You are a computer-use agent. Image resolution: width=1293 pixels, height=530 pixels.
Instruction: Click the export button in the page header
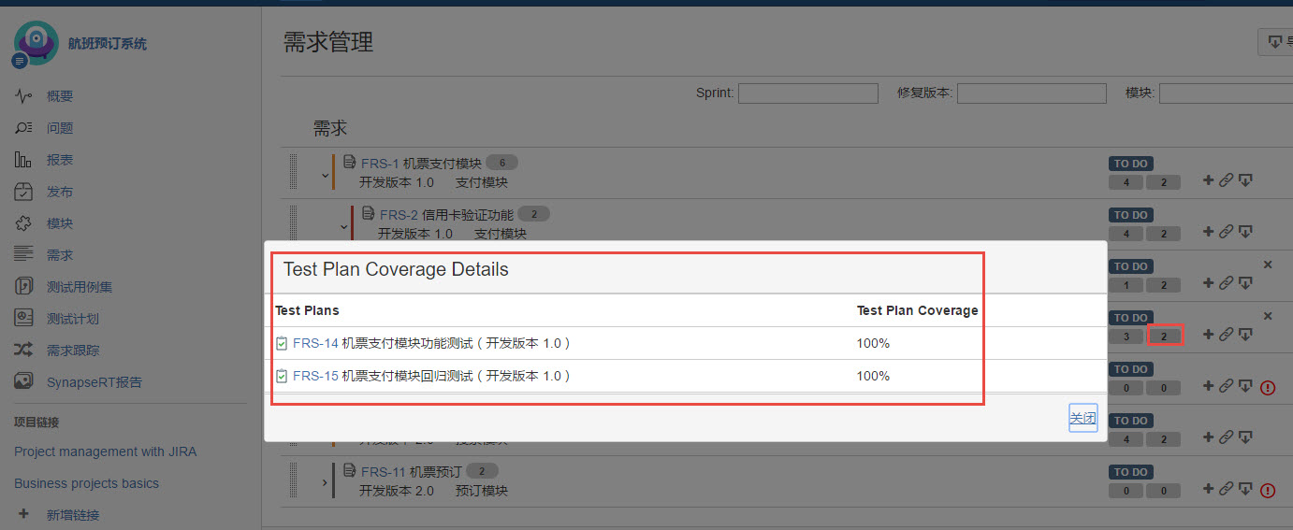1276,42
